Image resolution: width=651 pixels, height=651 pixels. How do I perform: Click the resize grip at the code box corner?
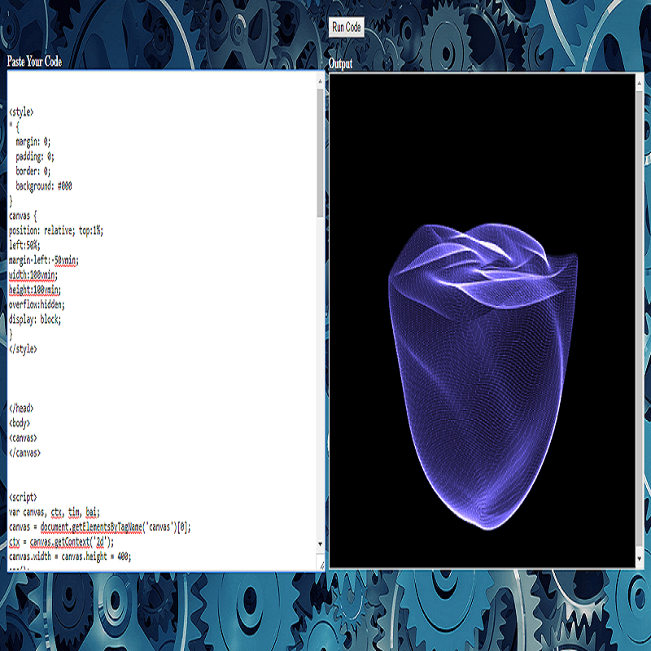coord(321,566)
